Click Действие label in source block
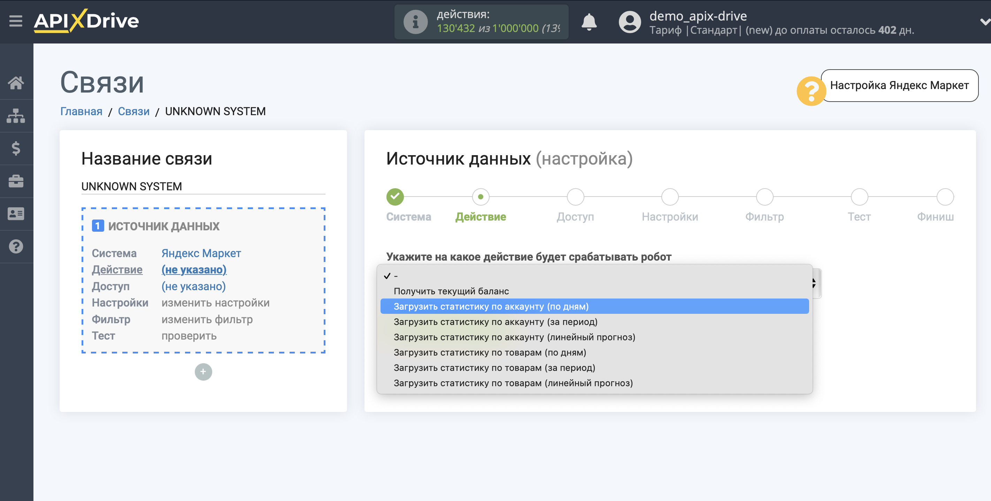991x501 pixels. point(117,270)
